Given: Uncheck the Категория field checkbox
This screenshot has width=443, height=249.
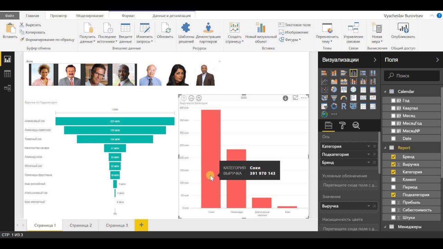Looking at the screenshot, I should (393, 172).
